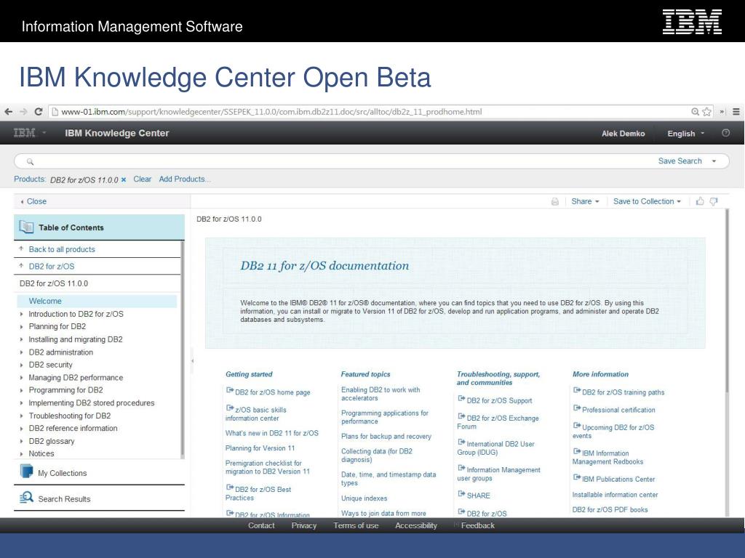Viewport: 745px width, 558px height.
Task: Expand DB2 administration tree node
Action: click(x=21, y=352)
